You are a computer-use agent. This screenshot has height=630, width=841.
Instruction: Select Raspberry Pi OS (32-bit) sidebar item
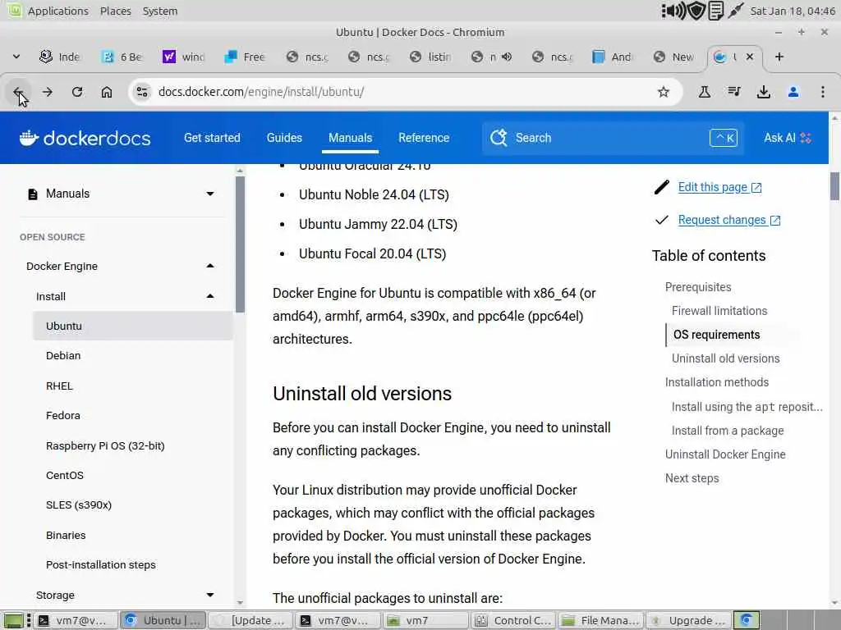105,445
